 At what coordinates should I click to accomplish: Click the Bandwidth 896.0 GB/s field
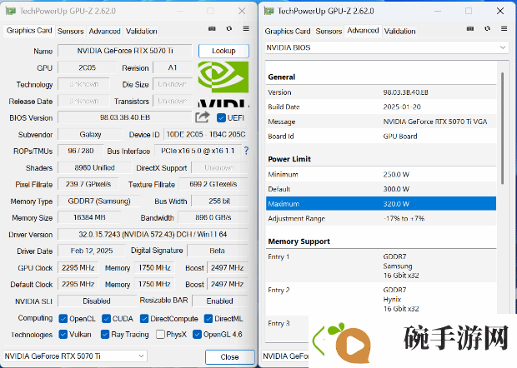click(x=213, y=217)
